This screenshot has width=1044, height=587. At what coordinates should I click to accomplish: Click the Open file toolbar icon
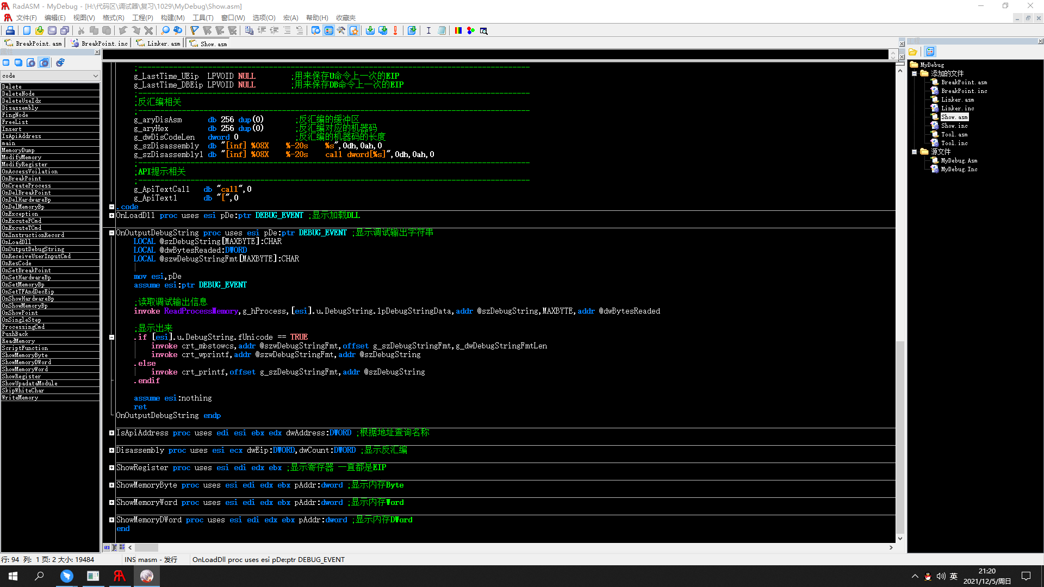pos(39,30)
